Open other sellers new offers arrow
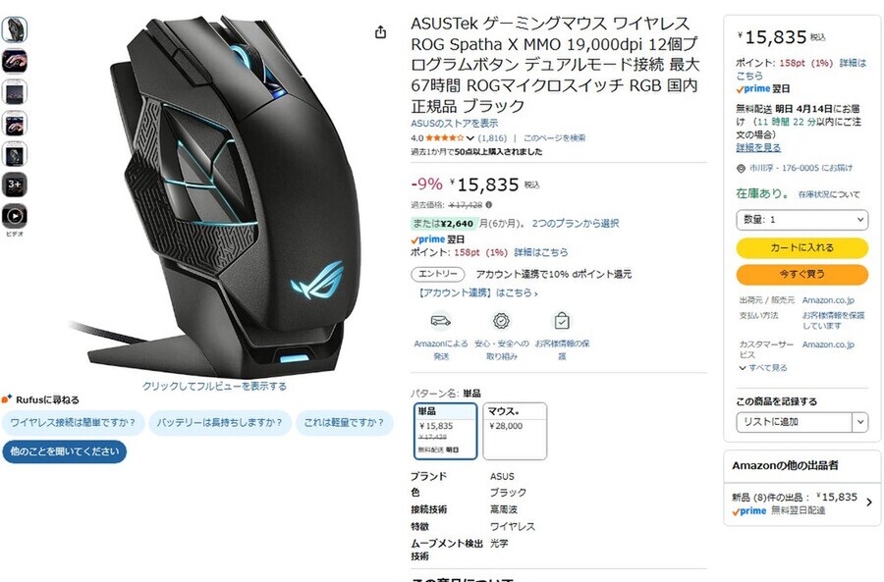The width and height of the screenshot is (884, 582). [869, 502]
